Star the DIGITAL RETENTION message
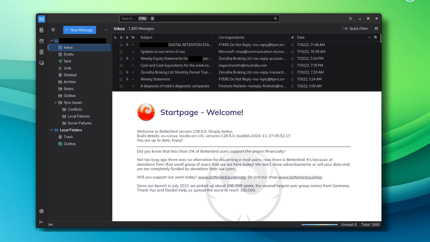 pyautogui.click(x=121, y=45)
